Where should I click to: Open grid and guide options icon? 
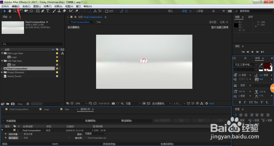coord(90,103)
